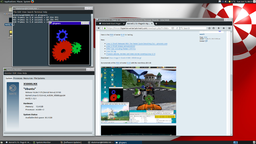
Task: Open the Linux Git log link
Action: 111,51
